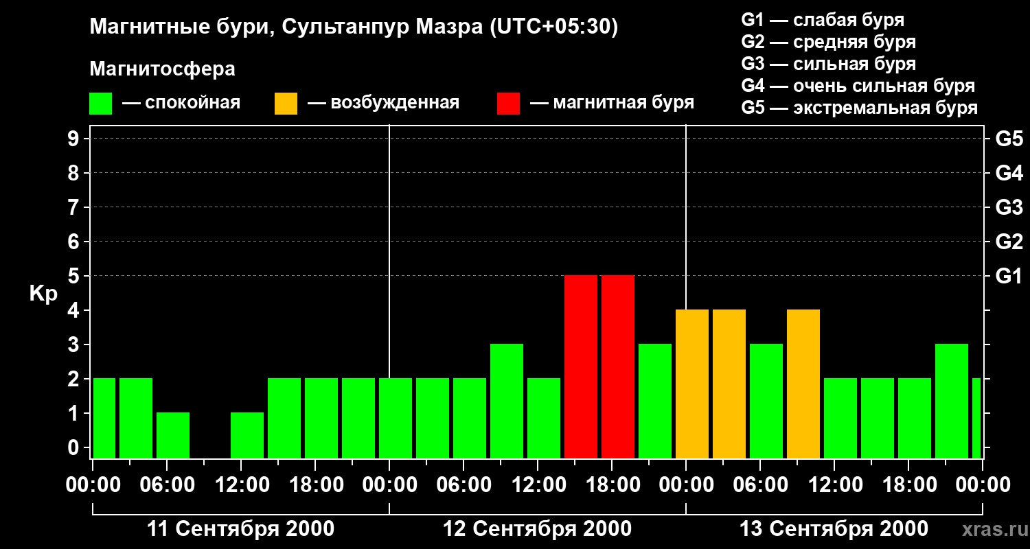Click the green Kp 3 bar late evening on 13 September

click(952, 401)
